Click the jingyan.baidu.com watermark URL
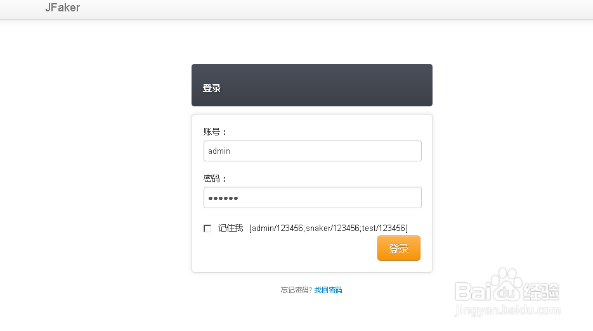593x331 pixels. click(x=507, y=311)
